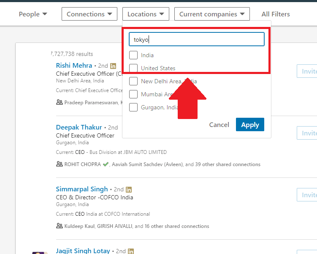This screenshot has height=254, width=317.
Task: Cancel the location filter selection
Action: pos(219,124)
